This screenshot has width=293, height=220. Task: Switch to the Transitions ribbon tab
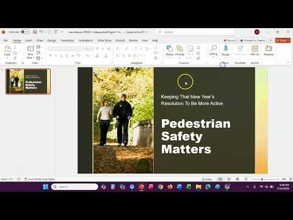click(67, 40)
